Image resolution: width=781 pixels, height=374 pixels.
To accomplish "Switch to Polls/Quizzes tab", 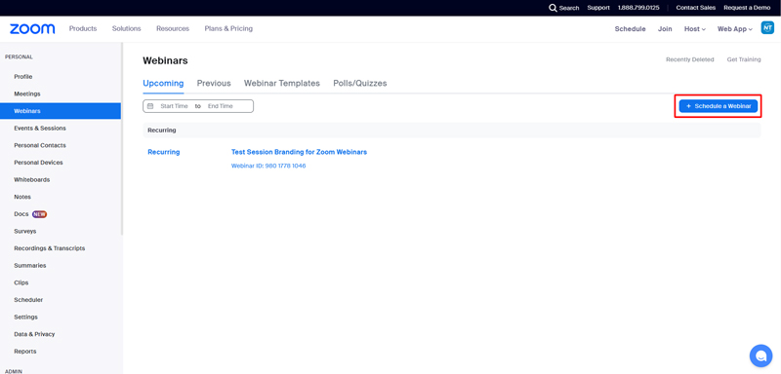I will [360, 84].
